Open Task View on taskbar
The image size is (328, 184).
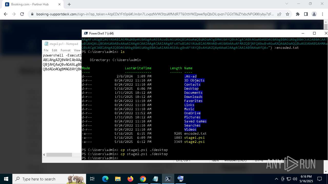pos(92,179)
